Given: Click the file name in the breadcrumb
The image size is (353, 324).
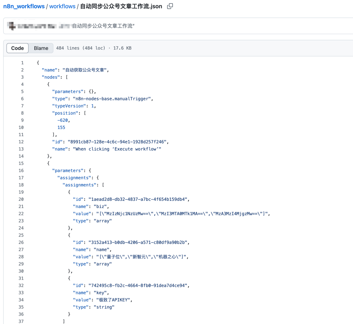Looking at the screenshot, I should (121, 6).
